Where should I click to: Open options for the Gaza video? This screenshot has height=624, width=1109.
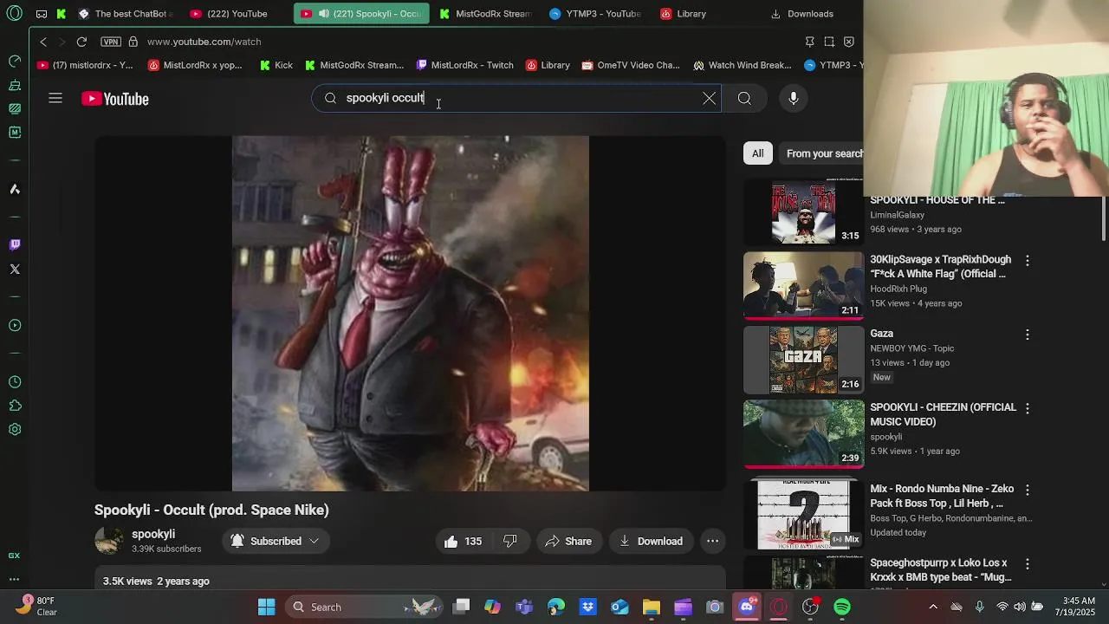pyautogui.click(x=1028, y=335)
